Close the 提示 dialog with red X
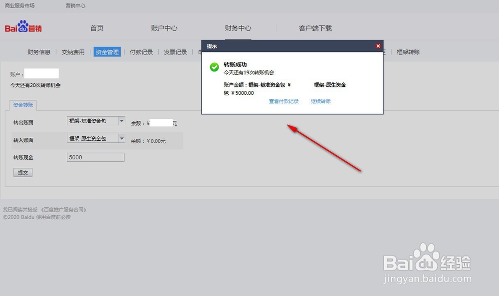Viewport: 499px width, 296px height. pyautogui.click(x=378, y=46)
